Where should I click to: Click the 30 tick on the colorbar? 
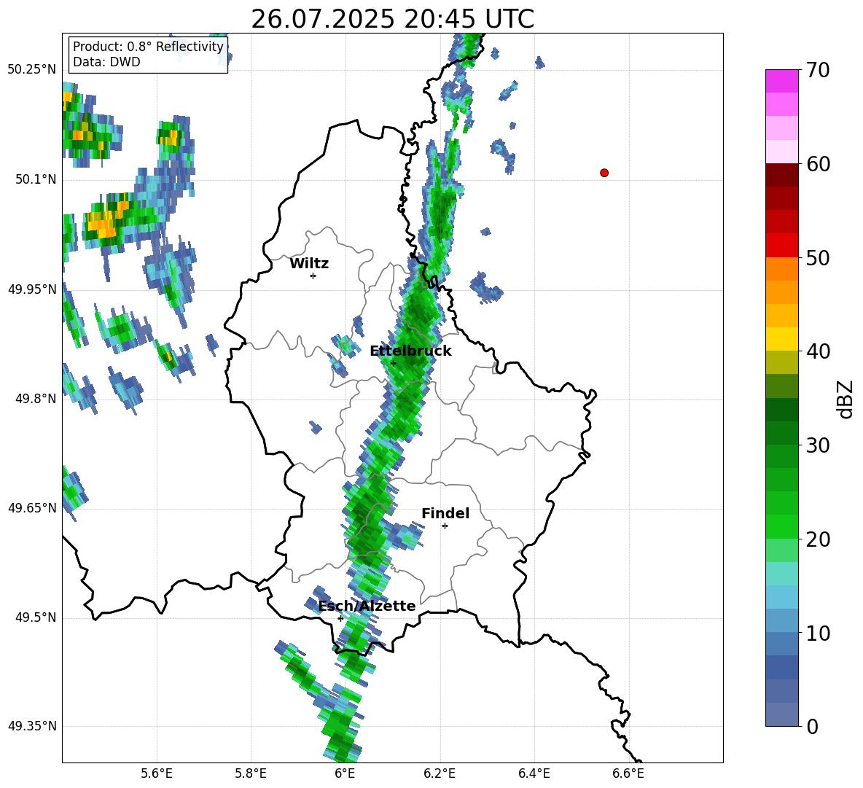click(x=817, y=445)
